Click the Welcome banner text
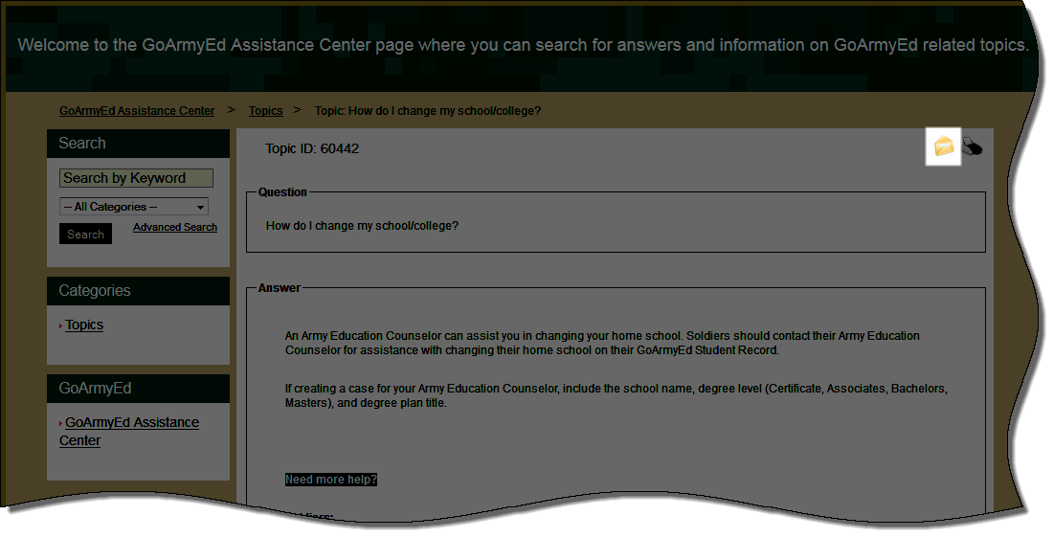The width and height of the screenshot is (1054, 538). coord(523,45)
